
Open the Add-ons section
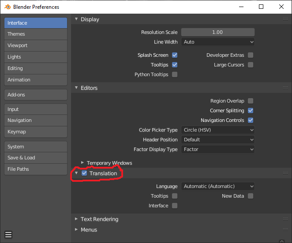[x=36, y=95]
